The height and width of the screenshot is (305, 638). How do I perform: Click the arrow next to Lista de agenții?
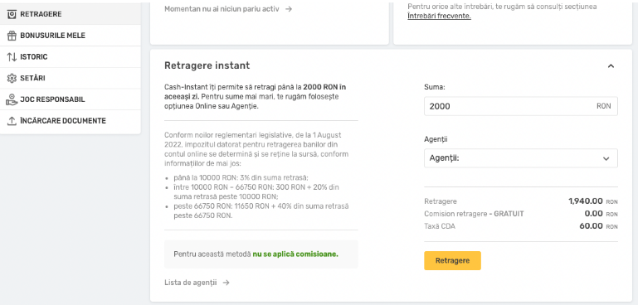click(226, 283)
